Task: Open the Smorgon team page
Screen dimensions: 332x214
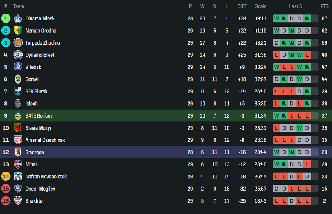Action: 34,152
